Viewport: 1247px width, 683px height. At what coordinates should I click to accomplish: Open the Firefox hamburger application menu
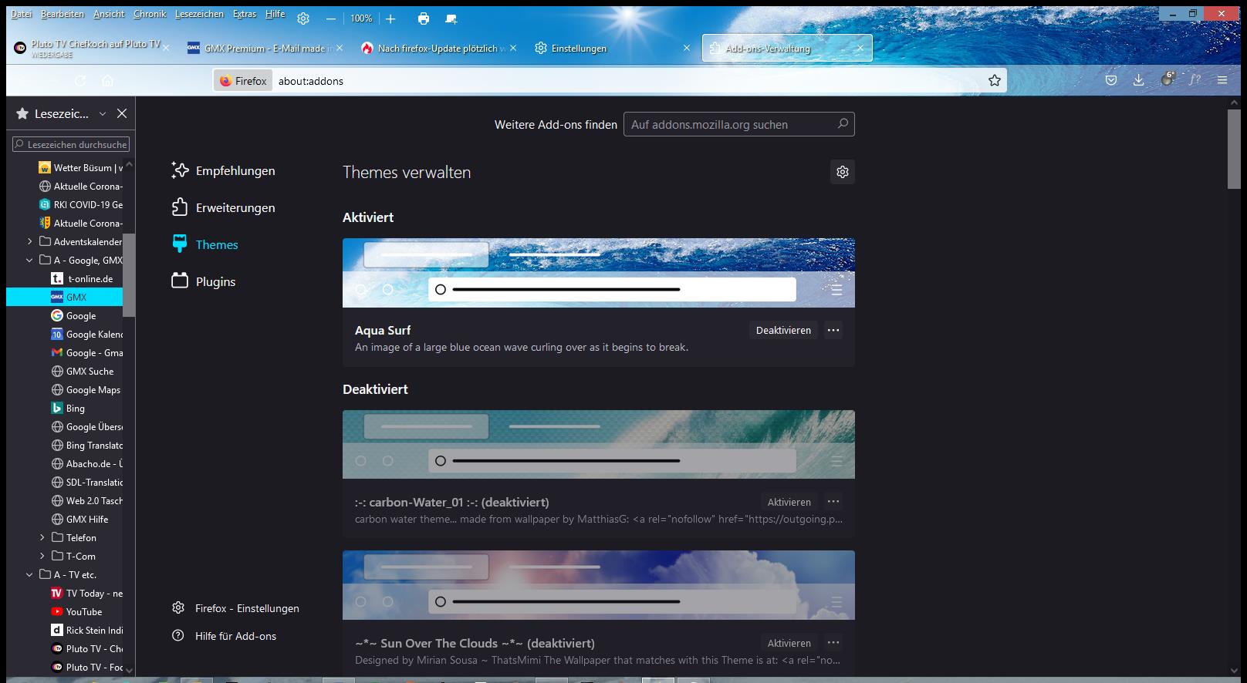[1222, 80]
